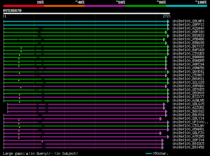Click UniRef100_B4FUU9 text

(x=188, y=50)
